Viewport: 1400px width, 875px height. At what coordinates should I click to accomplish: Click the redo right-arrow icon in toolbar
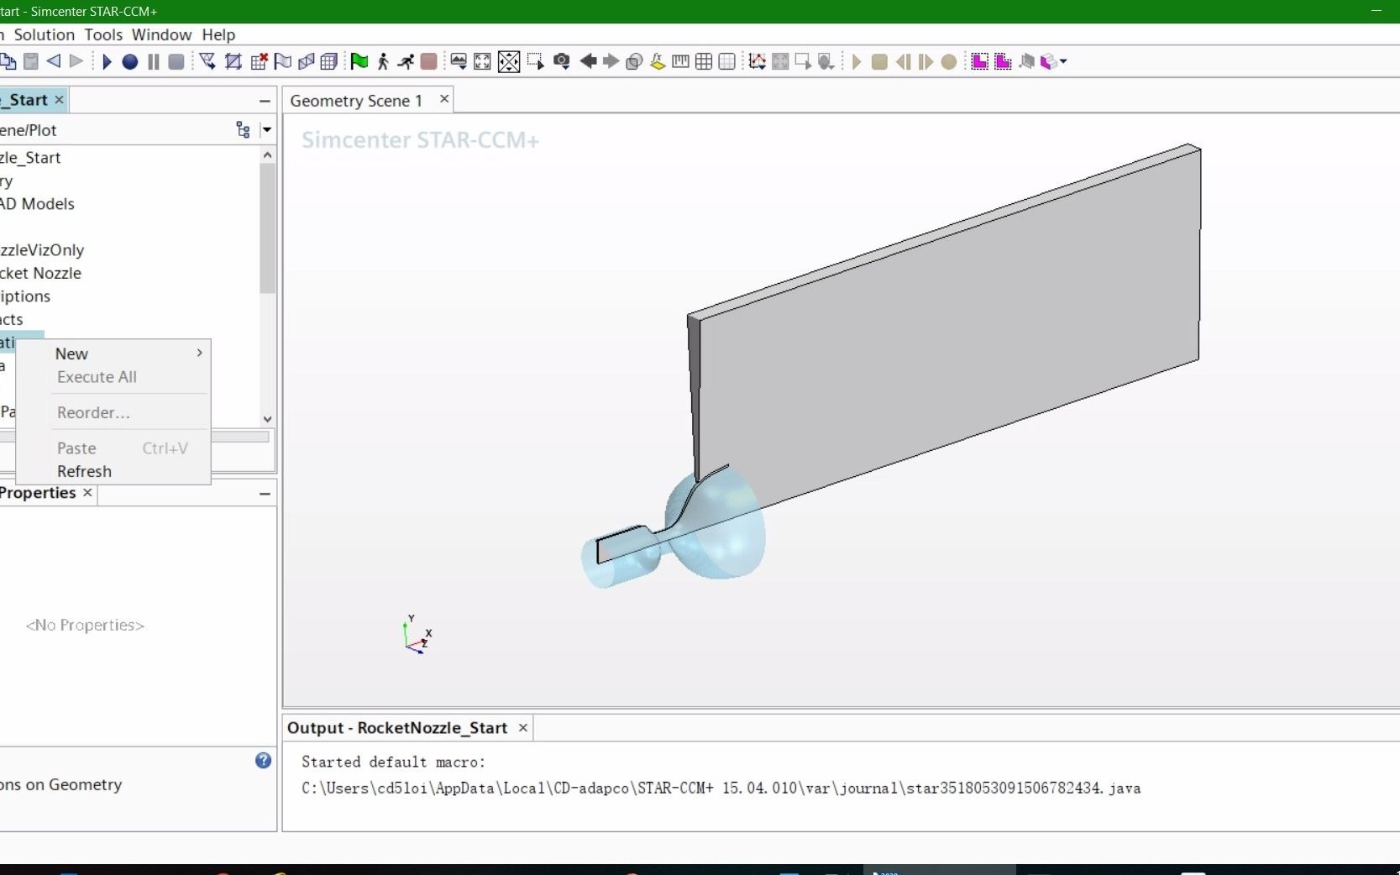click(76, 61)
